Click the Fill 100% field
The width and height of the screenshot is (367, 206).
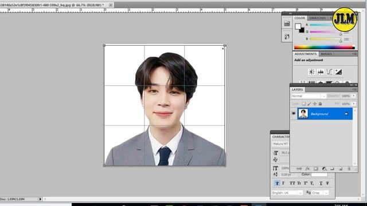point(346,104)
